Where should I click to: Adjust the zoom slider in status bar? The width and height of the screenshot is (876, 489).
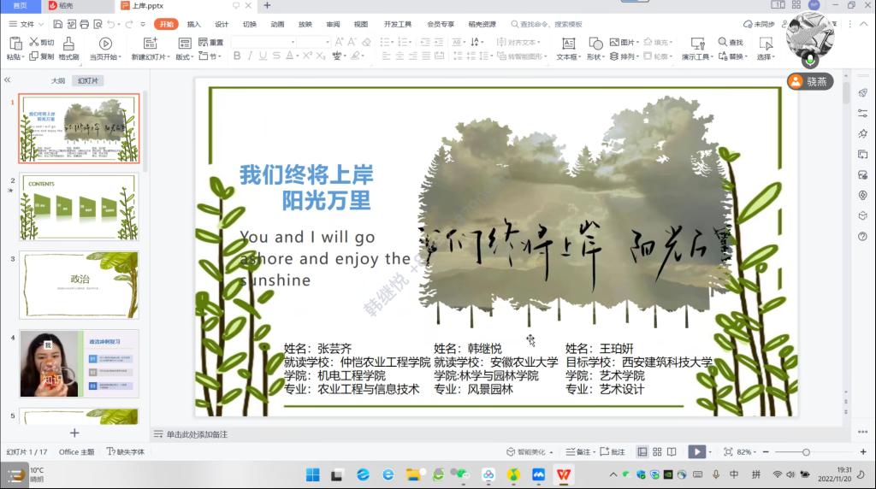[x=805, y=451]
